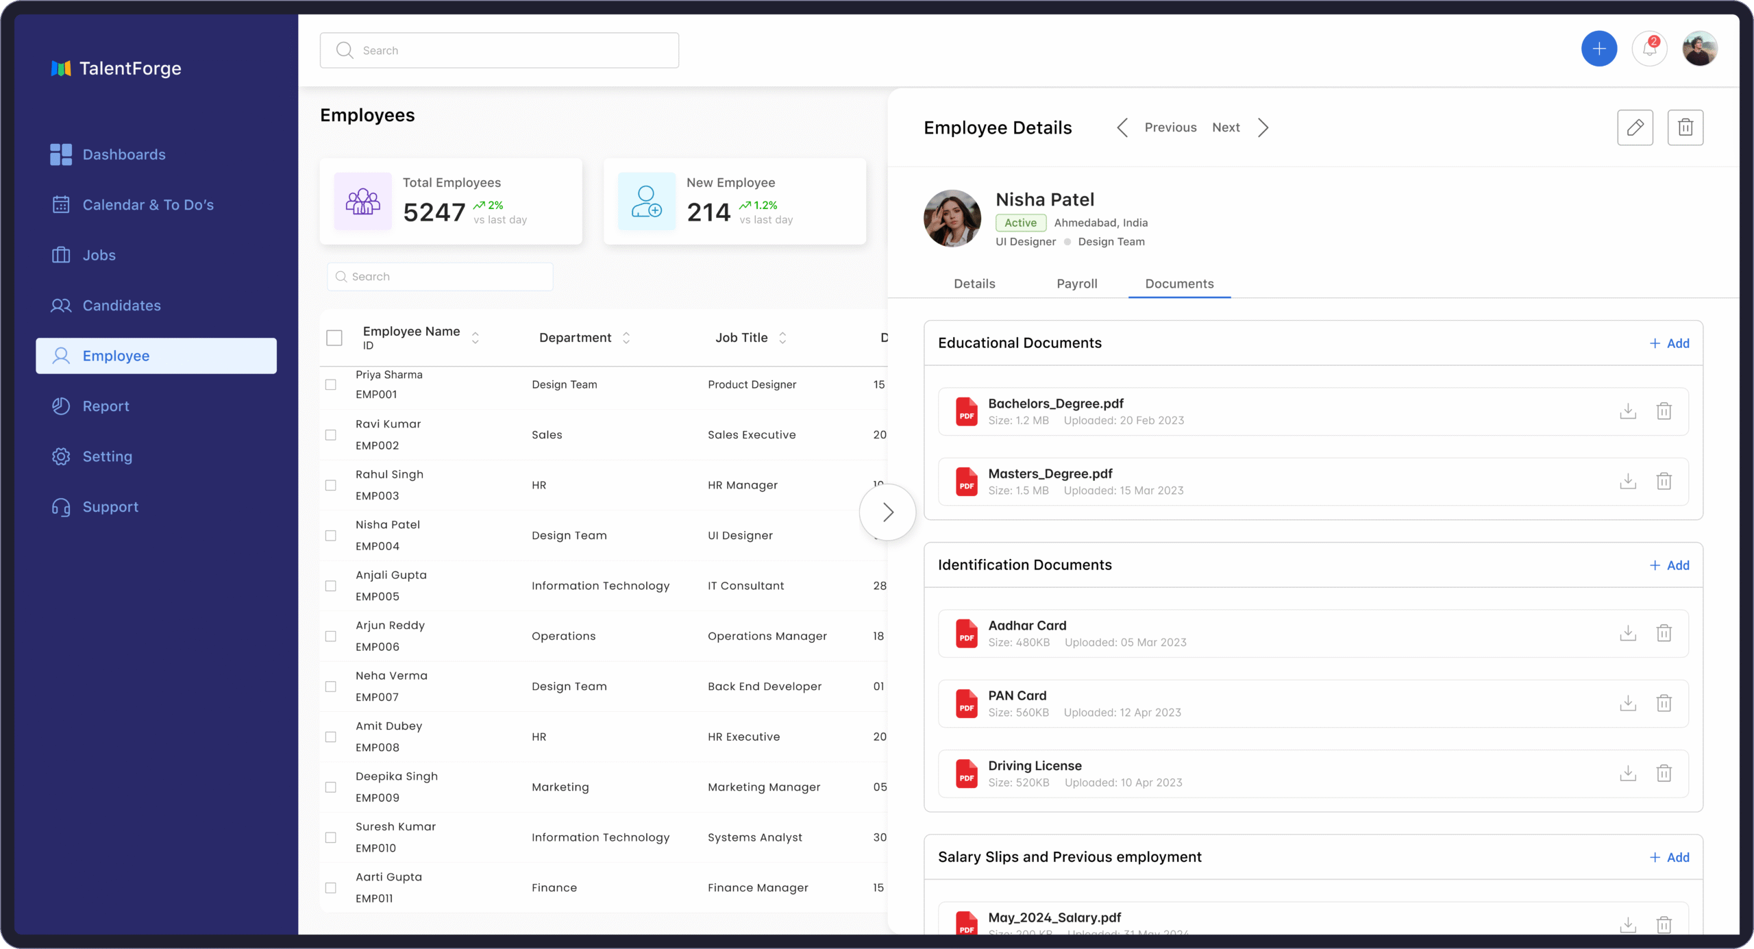Add an Identification Document
The image size is (1754, 949).
tap(1669, 565)
